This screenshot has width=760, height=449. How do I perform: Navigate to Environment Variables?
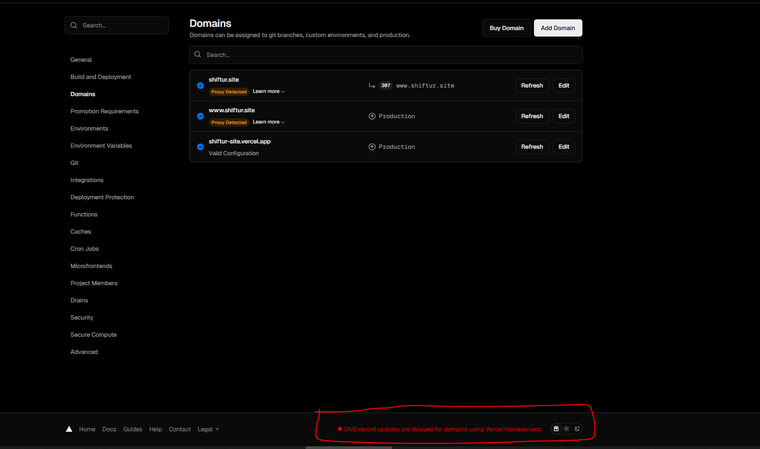click(x=101, y=146)
